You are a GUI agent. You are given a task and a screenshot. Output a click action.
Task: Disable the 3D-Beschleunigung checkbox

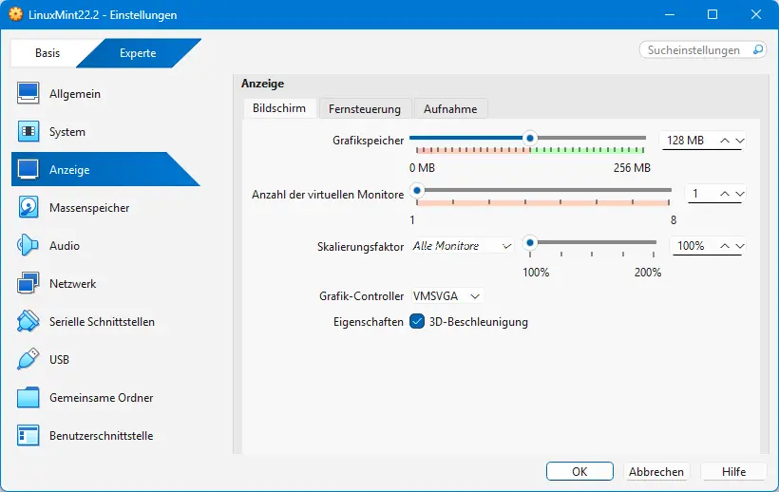click(417, 322)
